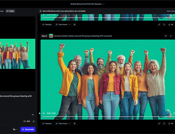175x134 pixels.
Task: Seek on the progress bar of the cropped top video
Action: (109, 18)
